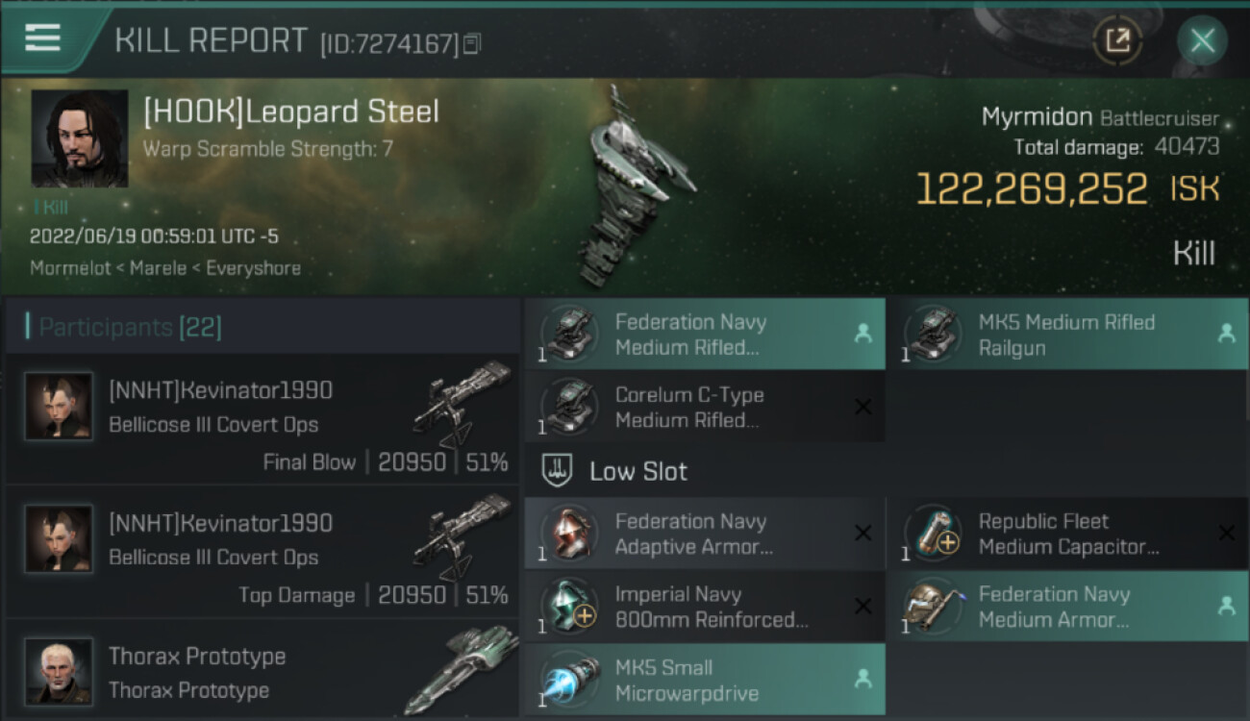Close the kill report window

pos(1202,40)
